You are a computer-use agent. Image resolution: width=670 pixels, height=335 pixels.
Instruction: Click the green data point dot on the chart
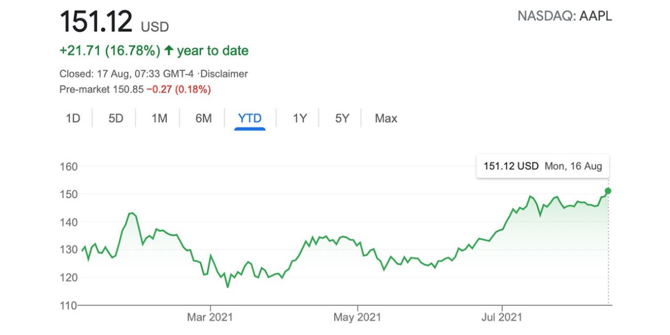pyautogui.click(x=608, y=191)
